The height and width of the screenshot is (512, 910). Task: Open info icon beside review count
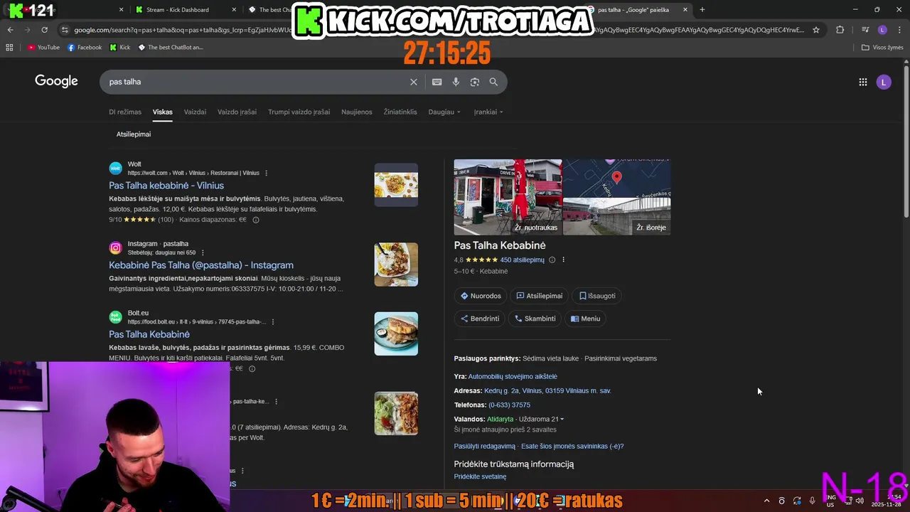point(552,260)
